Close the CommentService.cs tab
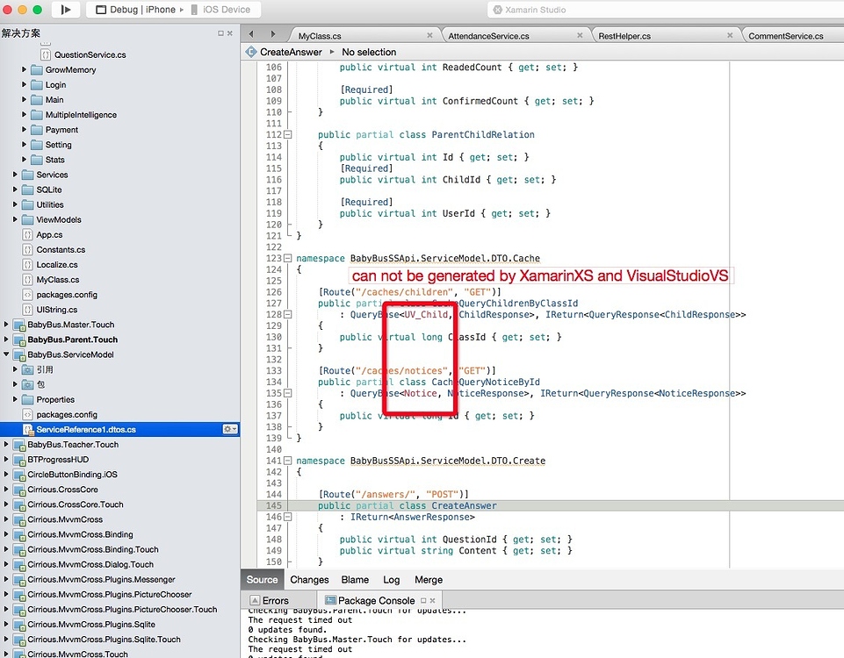The height and width of the screenshot is (658, 844). 834,36
